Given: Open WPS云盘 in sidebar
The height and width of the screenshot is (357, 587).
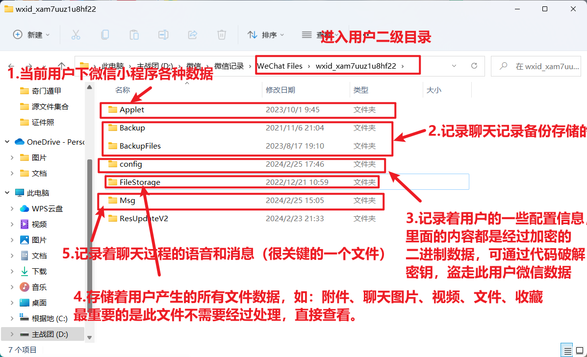Looking at the screenshot, I should tap(47, 208).
